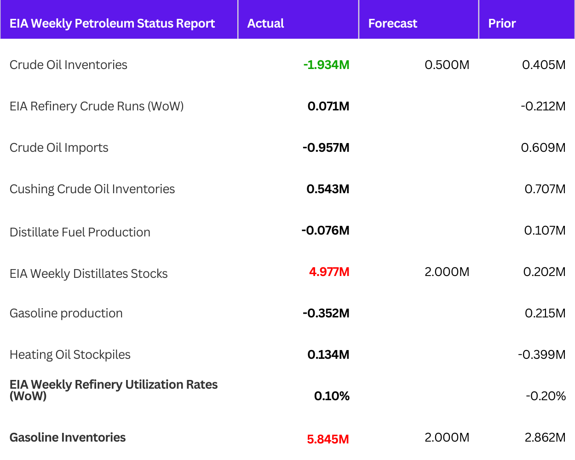Image resolution: width=575 pixels, height=460 pixels.
Task: Click EIA Weekly Distillates Stocks label
Action: [89, 274]
